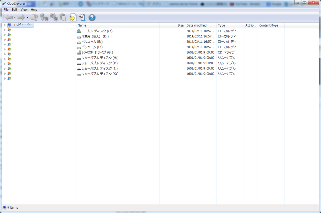Click the 1601/01/01 date of drive K:
The image size is (321, 213).
[200, 74]
